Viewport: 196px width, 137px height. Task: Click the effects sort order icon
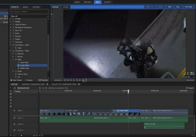(x=48, y=16)
